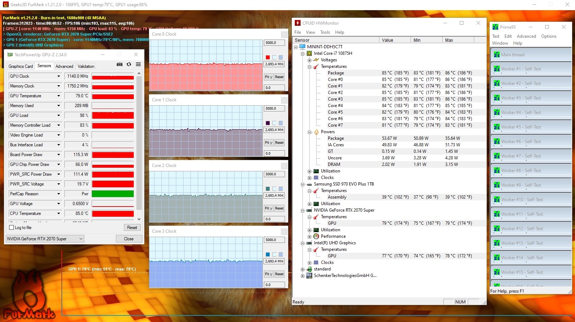This screenshot has height=322, width=575.
Task: Switch to the Validation tab in GPU-Z
Action: pyautogui.click(x=86, y=66)
